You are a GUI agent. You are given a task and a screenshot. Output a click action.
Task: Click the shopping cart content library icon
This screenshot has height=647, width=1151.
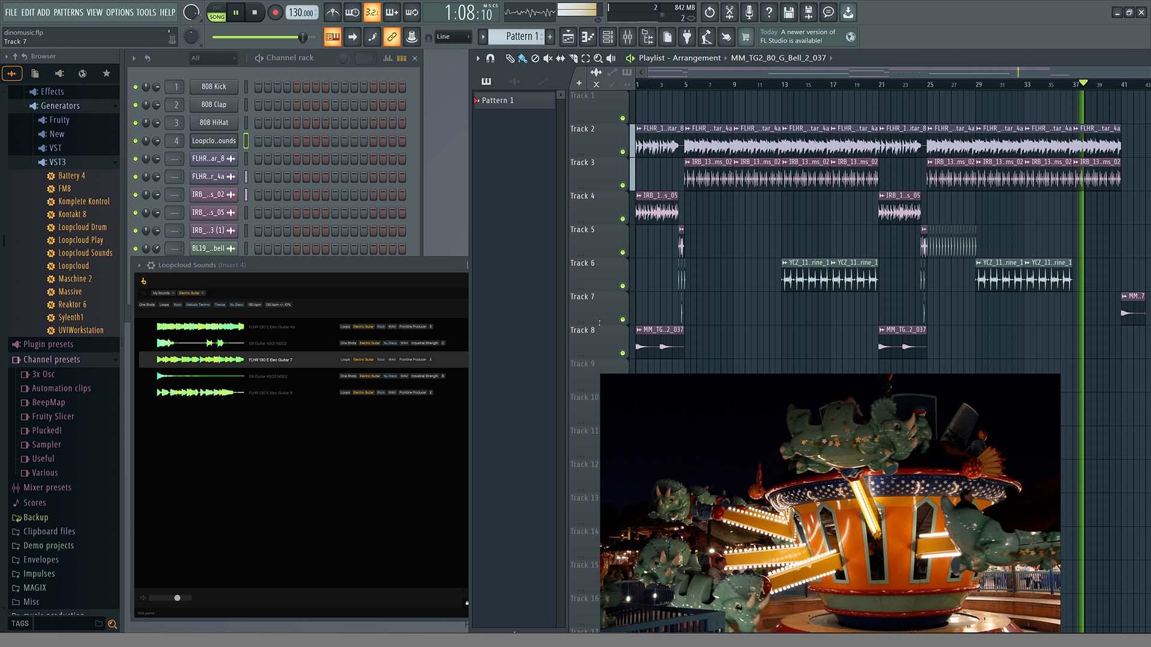(x=746, y=37)
